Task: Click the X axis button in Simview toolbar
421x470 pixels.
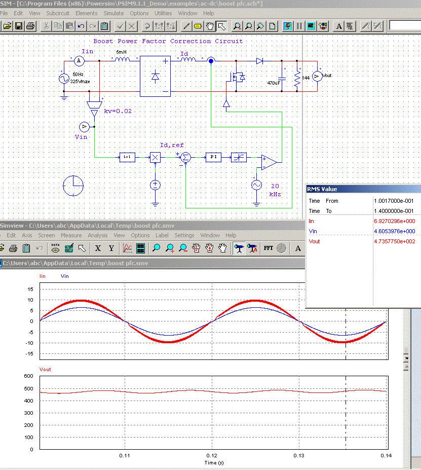Action: (x=98, y=248)
